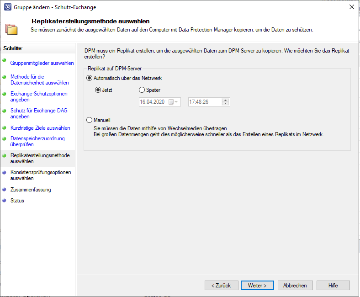Click blue bullet next to 'Zusammenfassung'
This screenshot has height=297, width=360.
(4, 190)
